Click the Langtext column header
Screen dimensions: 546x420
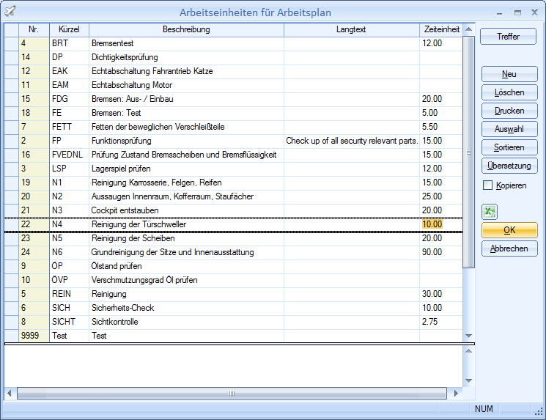coord(351,29)
